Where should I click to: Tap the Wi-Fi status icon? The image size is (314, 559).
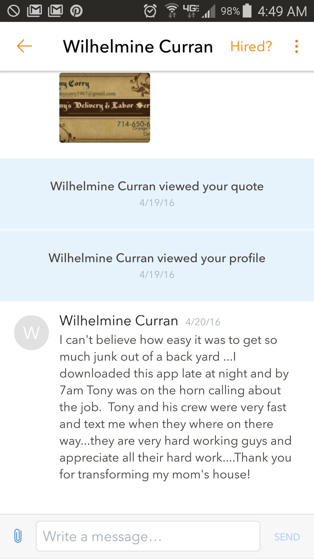(172, 11)
